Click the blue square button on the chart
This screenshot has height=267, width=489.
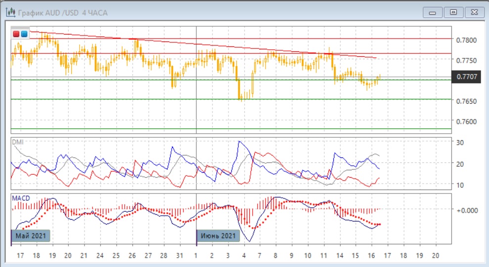[x=24, y=34]
